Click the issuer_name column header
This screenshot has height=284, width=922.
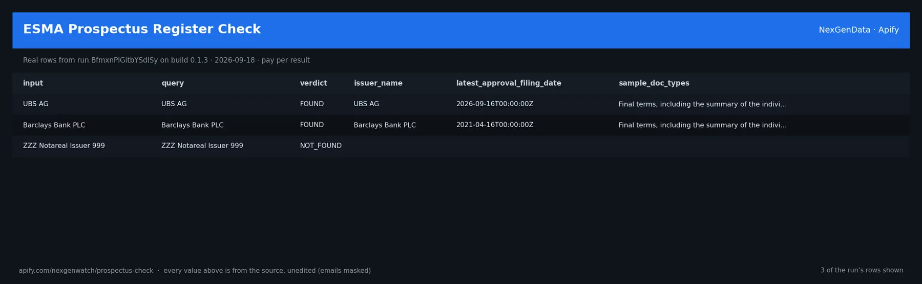(378, 83)
